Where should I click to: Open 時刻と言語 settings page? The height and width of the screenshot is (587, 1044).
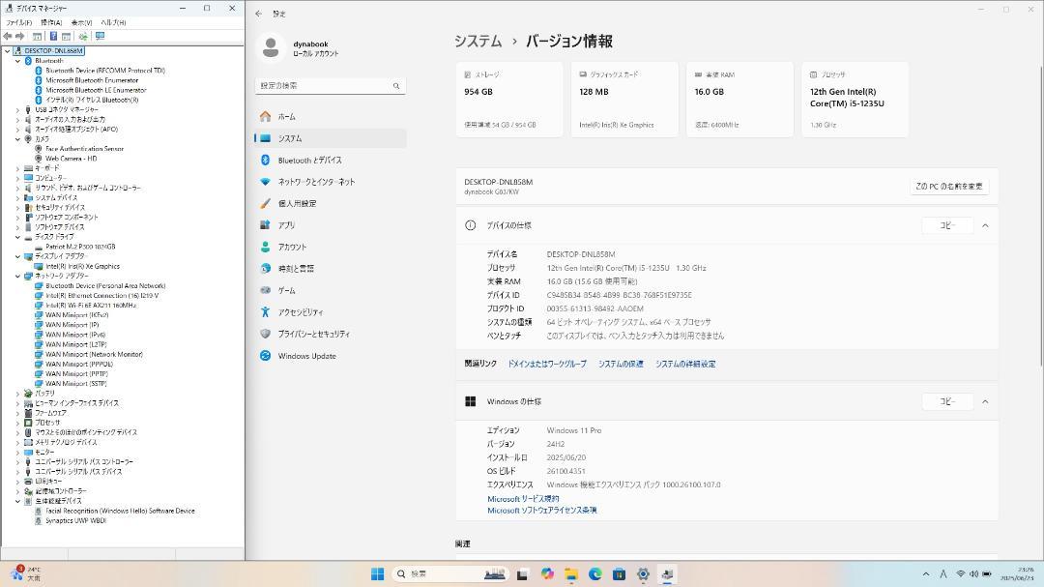point(331,269)
